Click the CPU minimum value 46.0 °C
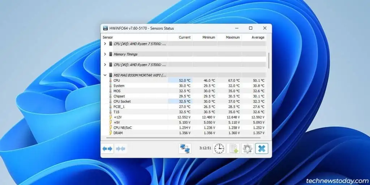Image resolution: width=370 pixels, height=185 pixels. [210, 81]
